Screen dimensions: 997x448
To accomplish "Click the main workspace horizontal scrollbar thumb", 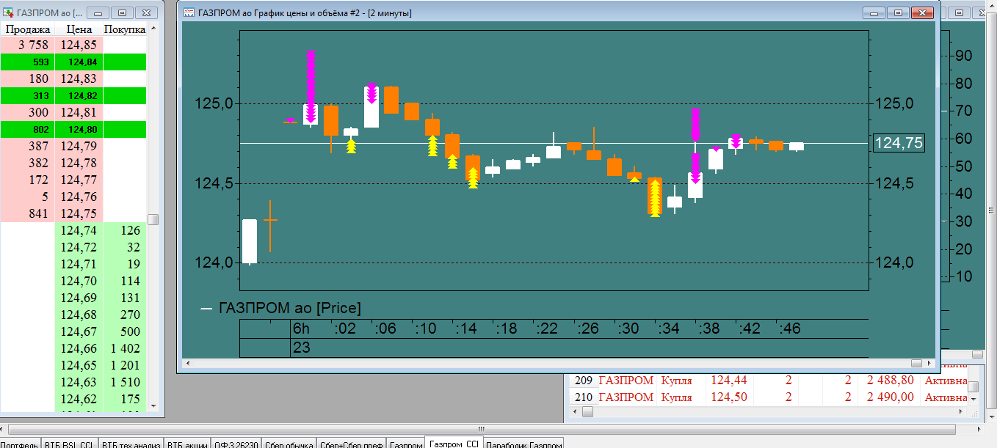I will pos(481,428).
